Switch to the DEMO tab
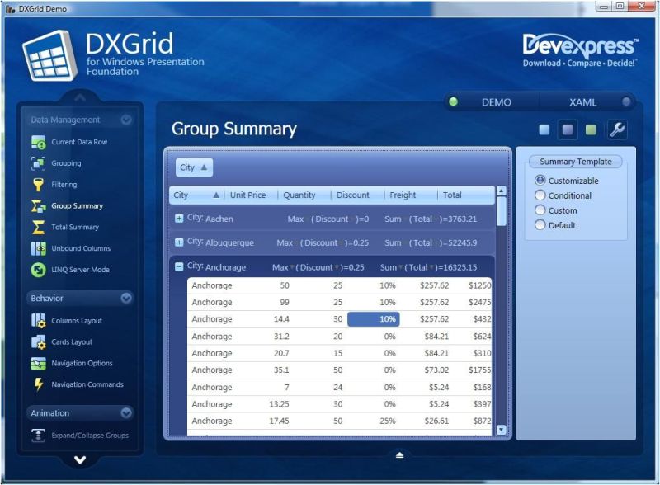This screenshot has height=485, width=660. click(x=497, y=102)
